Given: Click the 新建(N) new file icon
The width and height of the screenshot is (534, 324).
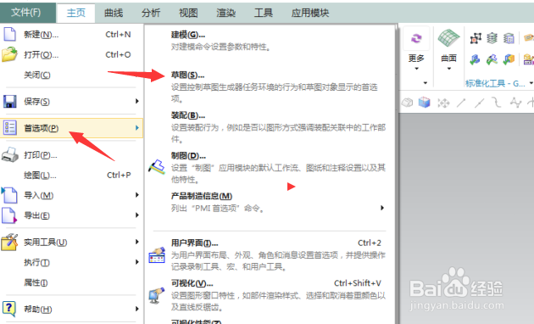Looking at the screenshot, I should point(9,35).
